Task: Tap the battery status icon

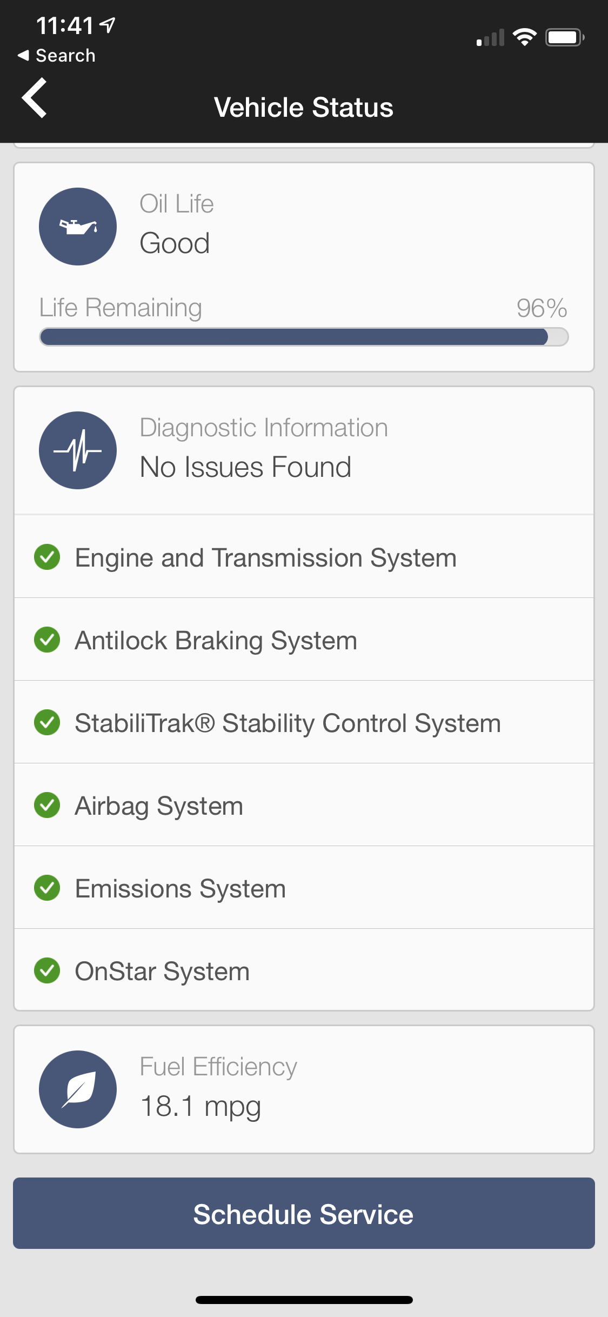Action: [564, 37]
